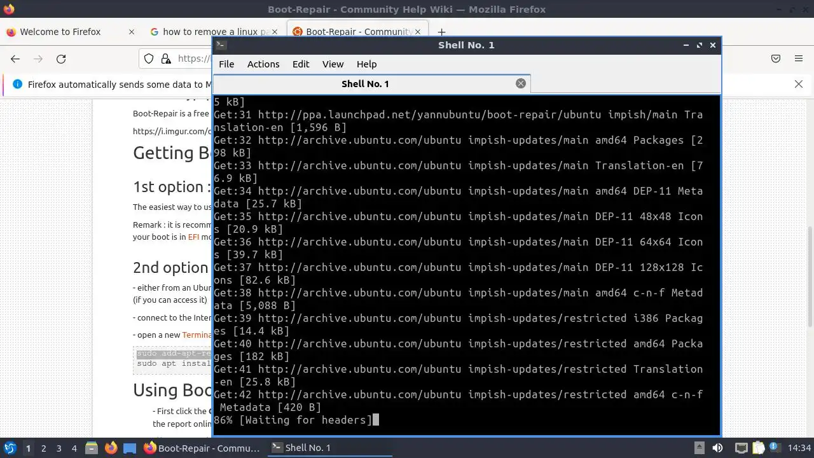Click the Get:31 ppa.launchpad.net terminal line
The image size is (814, 458).
point(458,121)
